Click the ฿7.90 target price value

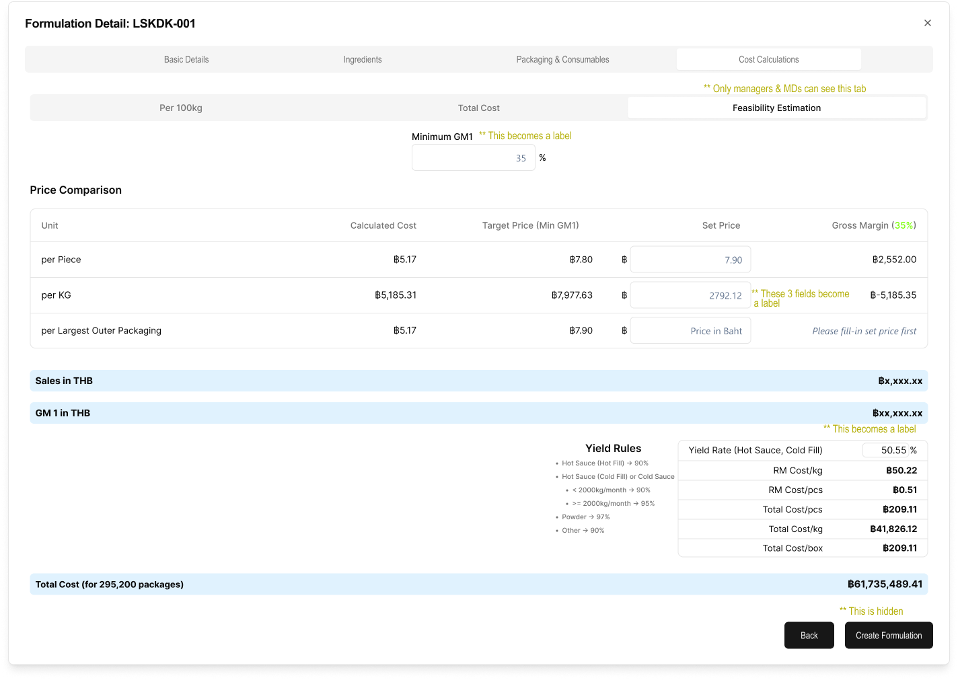581,330
